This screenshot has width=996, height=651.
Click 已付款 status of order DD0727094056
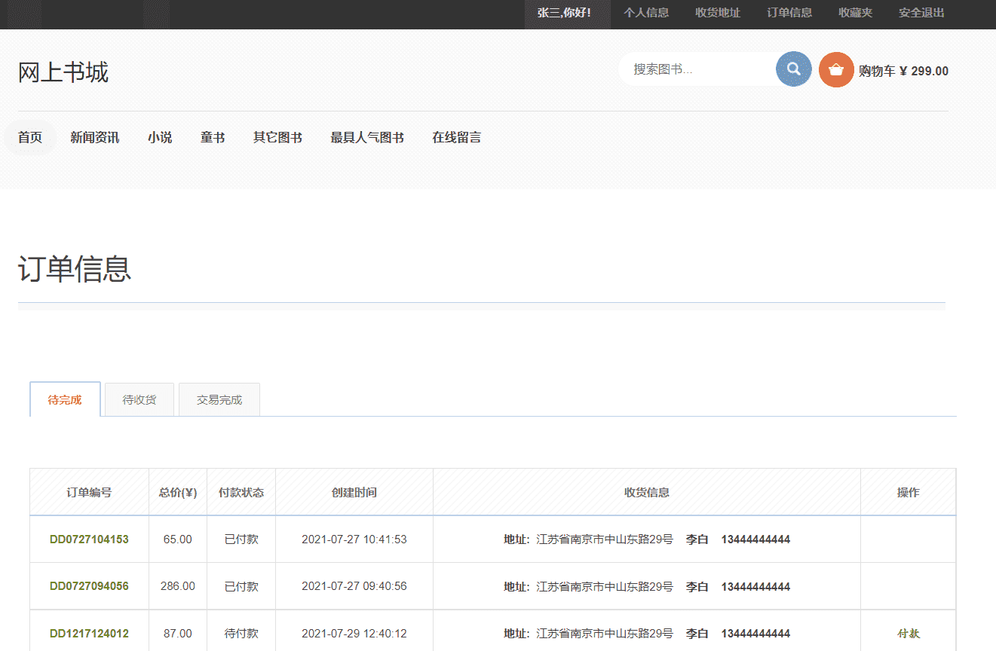[x=241, y=586]
